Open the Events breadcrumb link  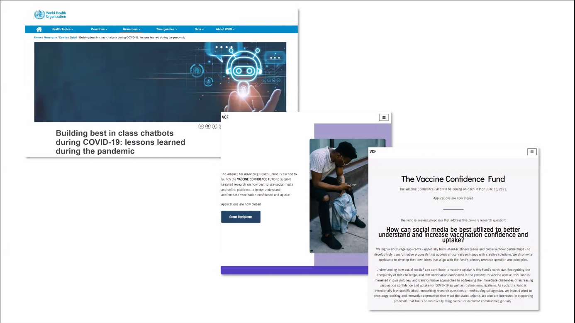coord(63,37)
